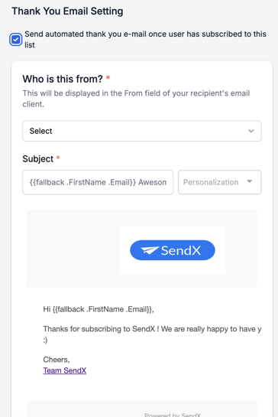The image size is (278, 417).
Task: Click the chevron arrow in the Select sender box
Action: [x=251, y=131]
